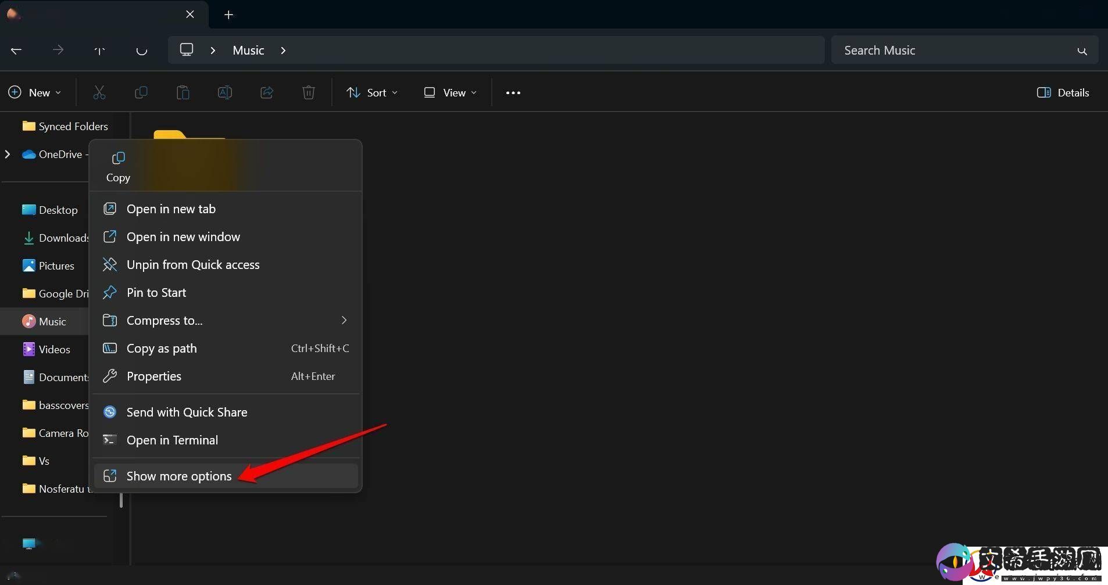Toggle the Details pane
This screenshot has width=1108, height=585.
click(x=1063, y=93)
